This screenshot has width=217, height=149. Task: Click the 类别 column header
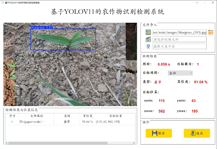[x=67, y=116]
